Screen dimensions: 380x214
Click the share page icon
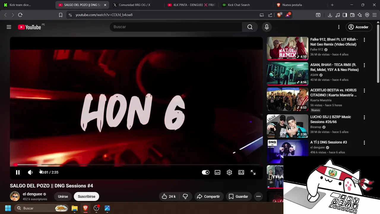coord(270,15)
